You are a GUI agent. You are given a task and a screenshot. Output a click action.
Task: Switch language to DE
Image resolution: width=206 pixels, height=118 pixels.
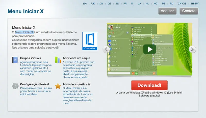tap(109, 4)
